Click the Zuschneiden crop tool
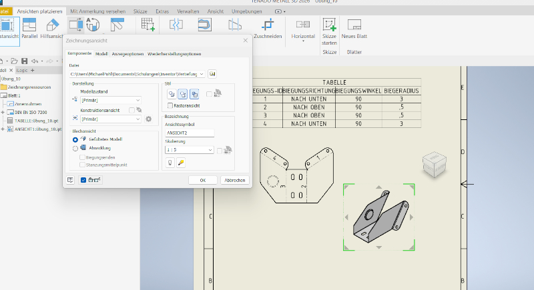 point(268,28)
